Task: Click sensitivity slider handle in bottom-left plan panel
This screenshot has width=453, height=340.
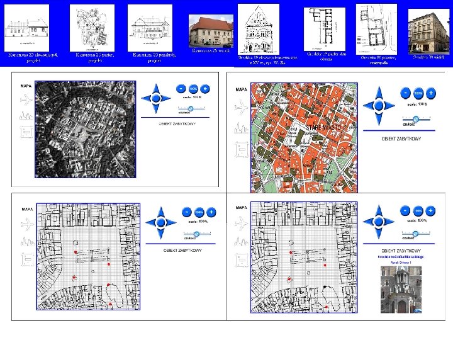Action: pos(197,234)
